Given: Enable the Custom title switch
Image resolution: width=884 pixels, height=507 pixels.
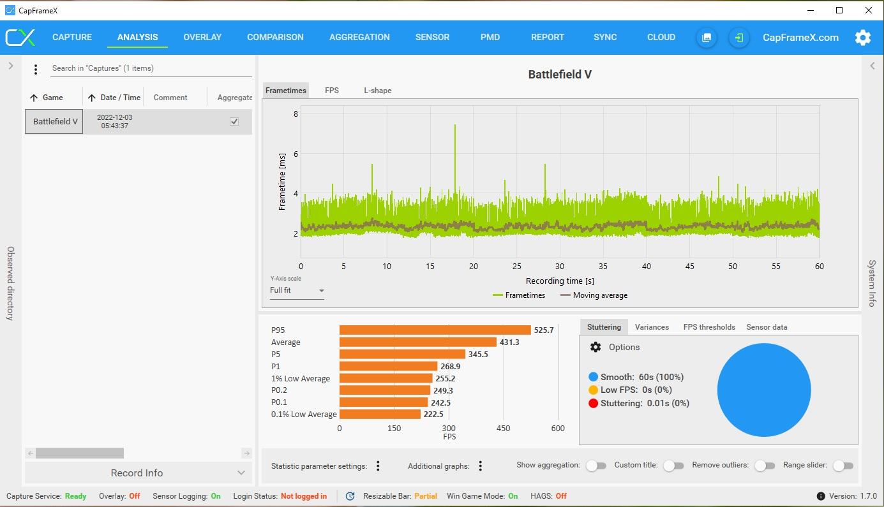Looking at the screenshot, I should pyautogui.click(x=673, y=466).
